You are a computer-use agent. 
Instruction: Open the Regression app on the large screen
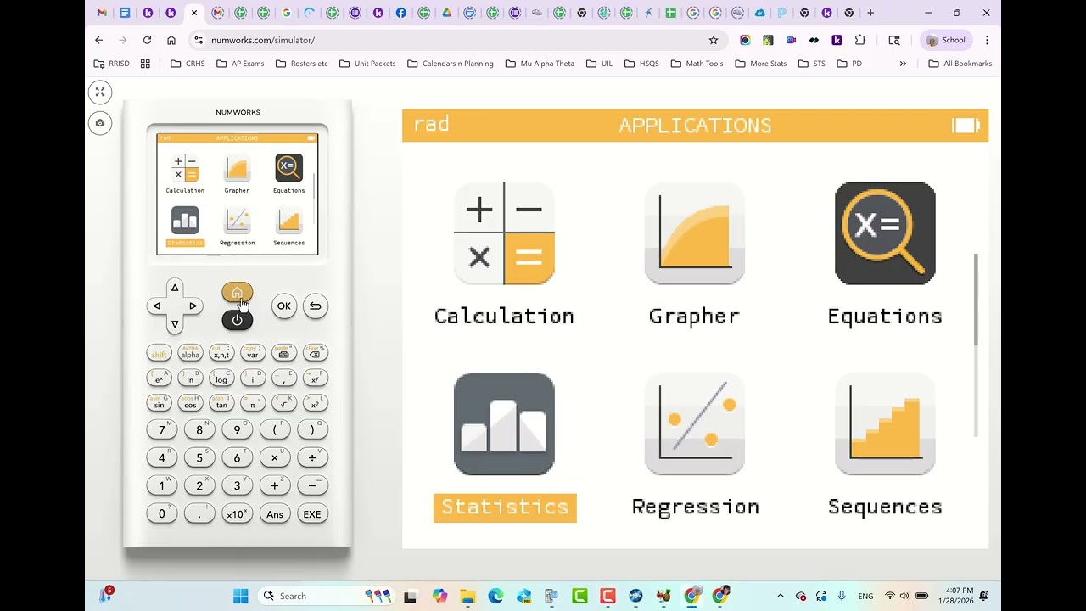pos(695,446)
